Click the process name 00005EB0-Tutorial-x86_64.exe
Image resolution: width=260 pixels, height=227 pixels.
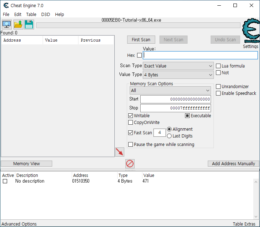pyautogui.click(x=131, y=20)
